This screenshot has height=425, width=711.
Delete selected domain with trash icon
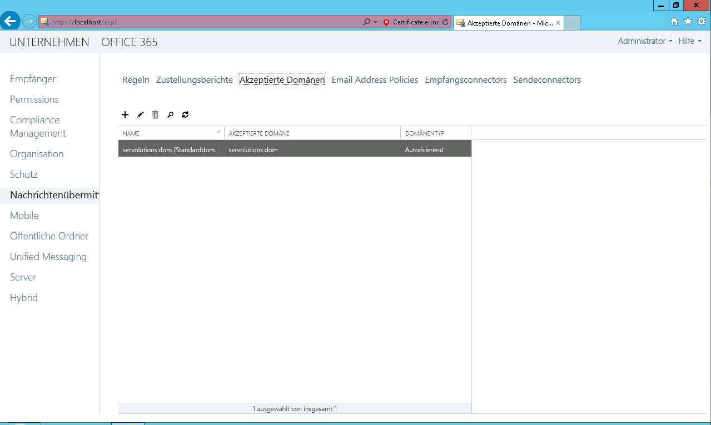click(155, 114)
